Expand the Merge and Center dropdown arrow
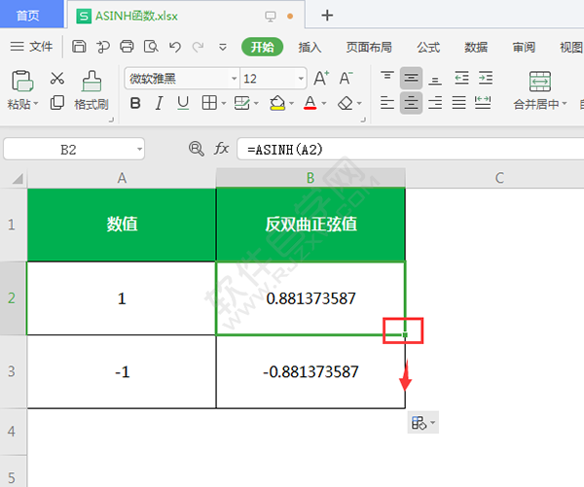Image resolution: width=584 pixels, height=487 pixels. (x=565, y=103)
